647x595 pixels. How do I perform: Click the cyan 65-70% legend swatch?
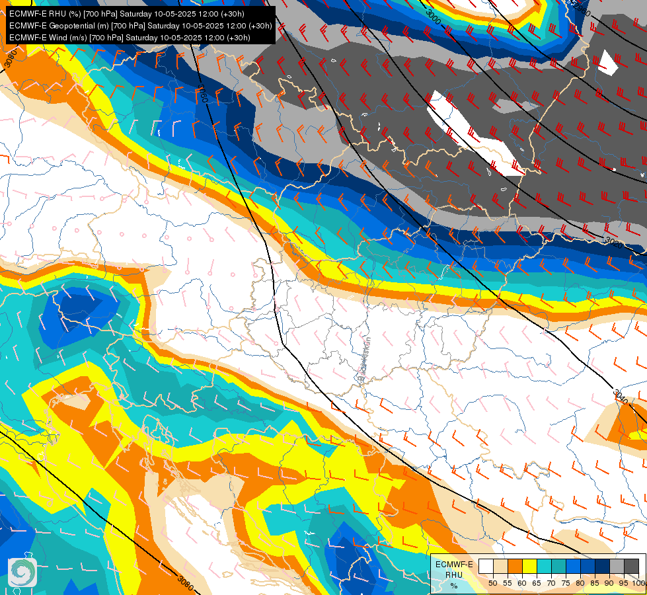[544, 567]
